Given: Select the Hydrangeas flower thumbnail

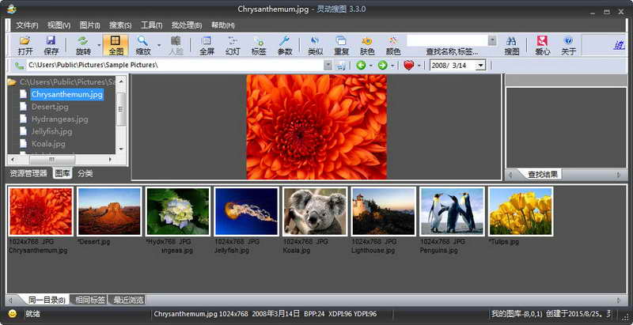Looking at the screenshot, I should [x=178, y=212].
